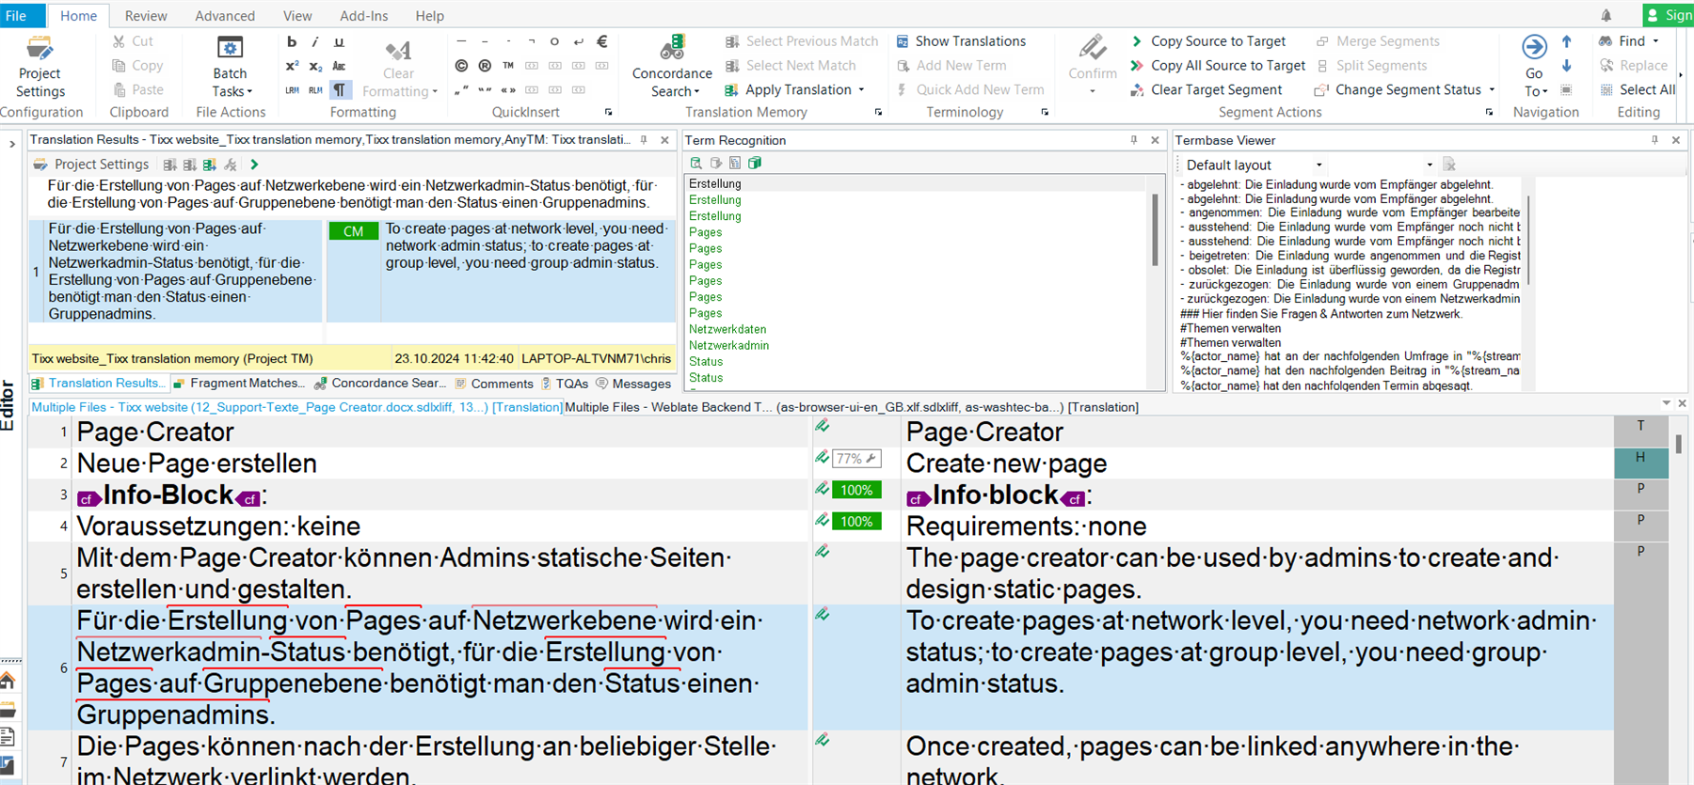Click first icon in Term Recognition toolbar

coord(695,163)
